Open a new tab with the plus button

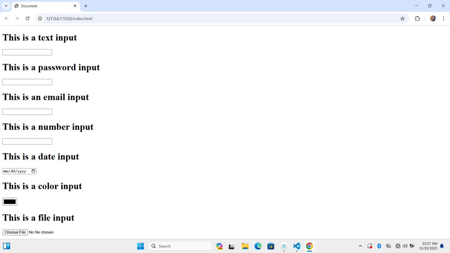coord(86,6)
